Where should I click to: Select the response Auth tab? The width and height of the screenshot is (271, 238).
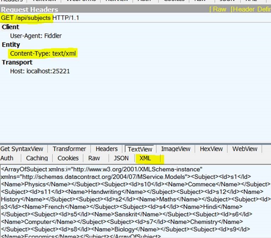(7, 158)
